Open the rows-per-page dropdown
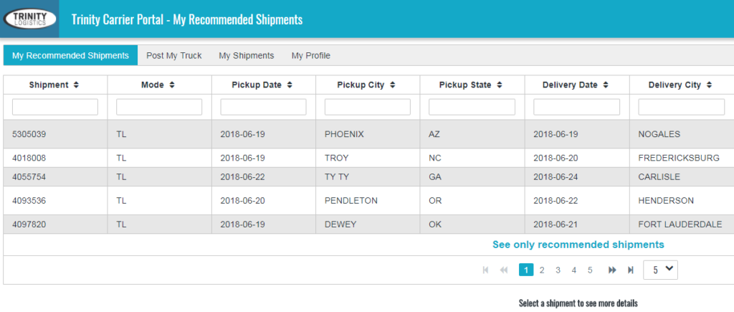 click(x=660, y=270)
